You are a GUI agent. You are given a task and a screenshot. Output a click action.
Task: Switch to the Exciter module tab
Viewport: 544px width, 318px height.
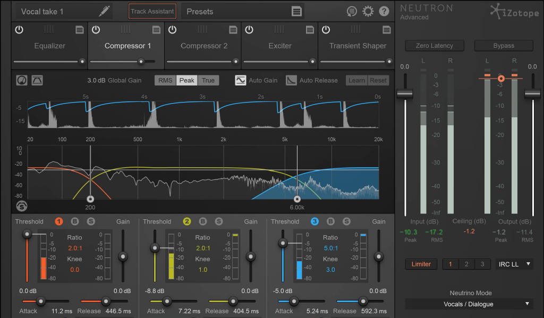280,46
